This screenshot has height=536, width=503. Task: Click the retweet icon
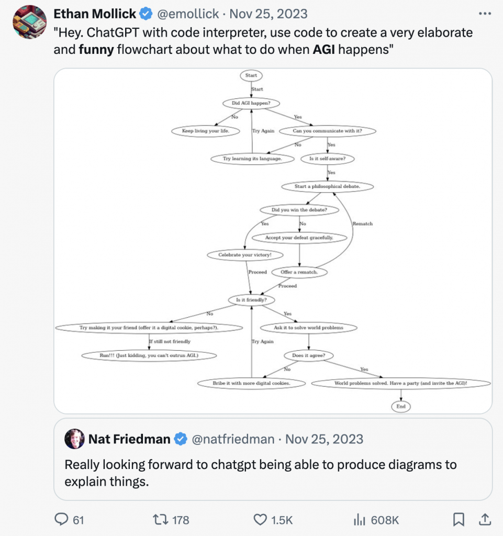(x=160, y=520)
